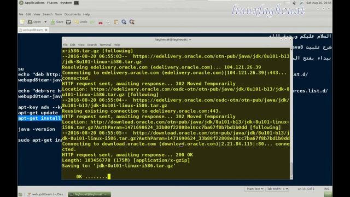Select the webupd8team document tab
350x197 pixels.
pyautogui.click(x=32, y=30)
